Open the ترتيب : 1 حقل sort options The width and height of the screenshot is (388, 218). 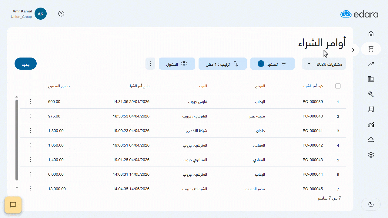222,64
